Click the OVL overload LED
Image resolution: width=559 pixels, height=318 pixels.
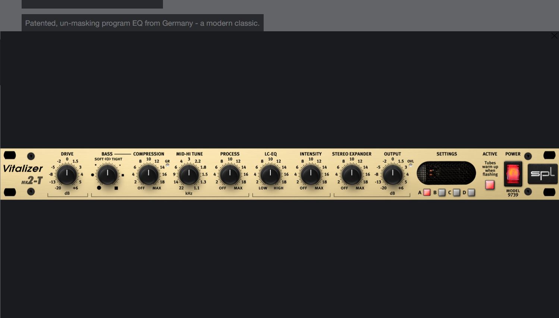(x=411, y=165)
